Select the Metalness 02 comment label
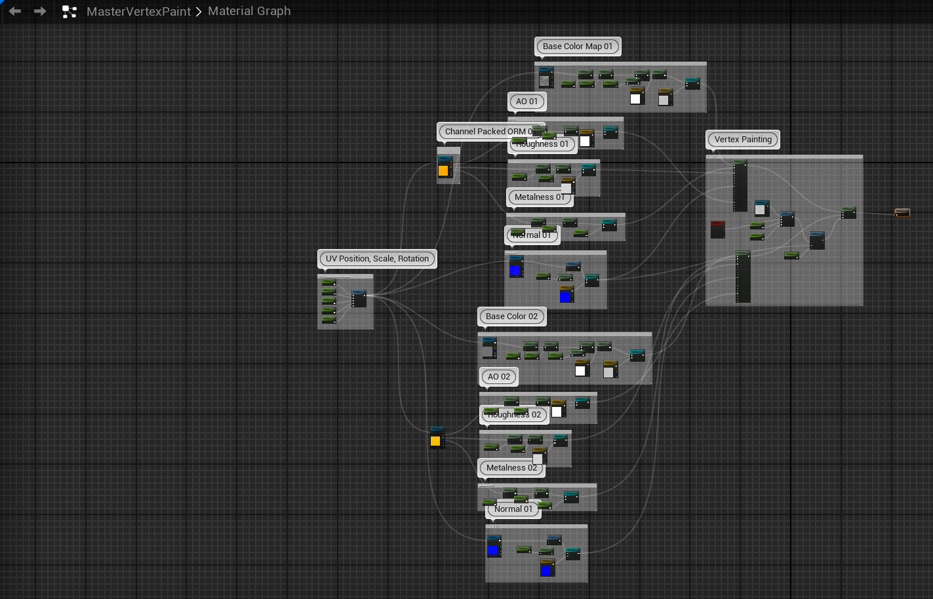933x599 pixels. (511, 468)
